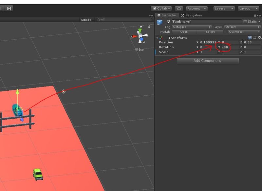Image resolution: width=262 pixels, height=191 pixels.
Task: Click the Tank_pref name field
Action: (207, 22)
